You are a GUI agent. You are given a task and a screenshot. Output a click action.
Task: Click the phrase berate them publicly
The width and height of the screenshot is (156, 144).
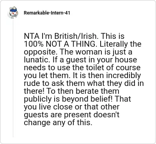[71, 95]
